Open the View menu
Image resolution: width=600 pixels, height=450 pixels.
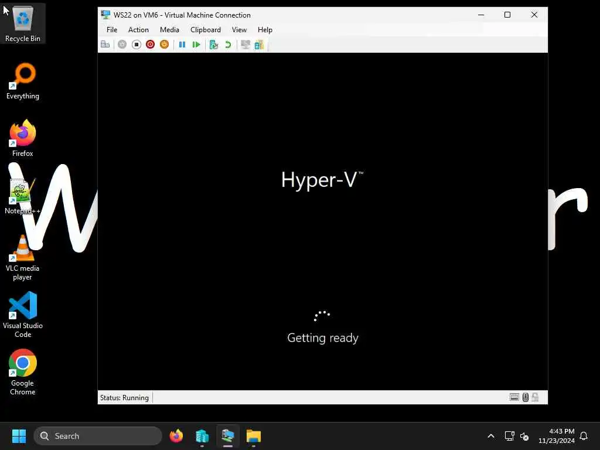tap(239, 30)
